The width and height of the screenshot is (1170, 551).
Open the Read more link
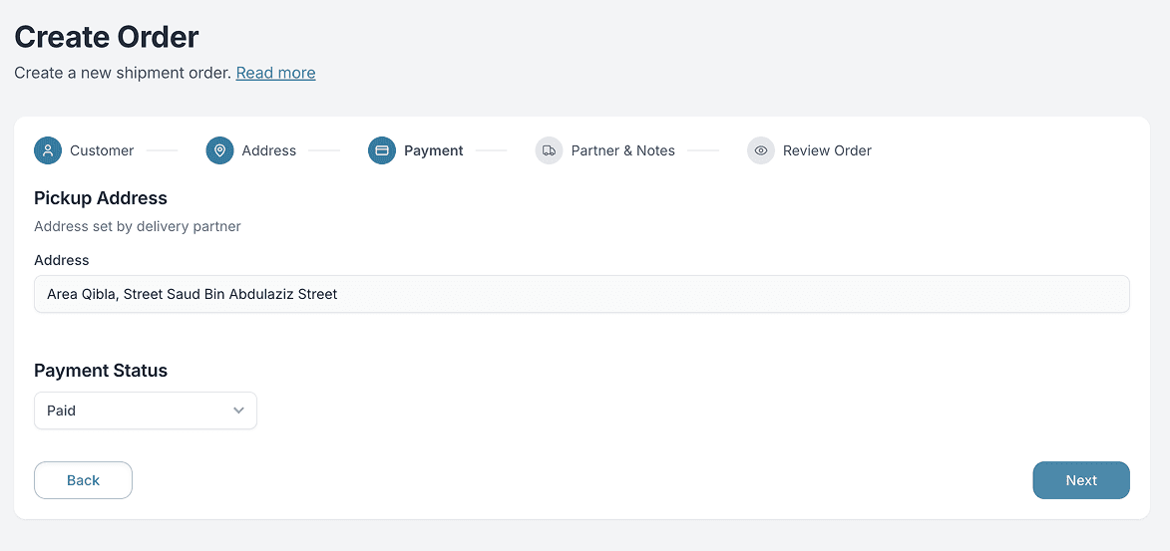click(x=275, y=73)
